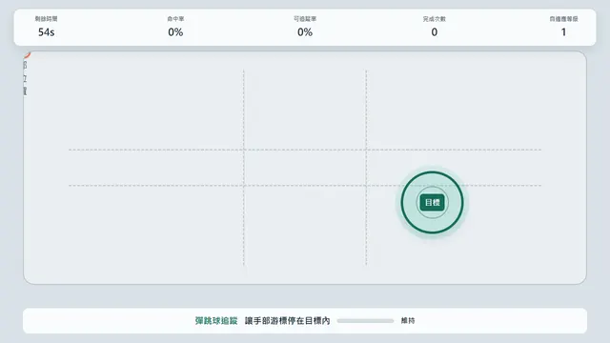Click the 54s remaining time value

pos(47,32)
